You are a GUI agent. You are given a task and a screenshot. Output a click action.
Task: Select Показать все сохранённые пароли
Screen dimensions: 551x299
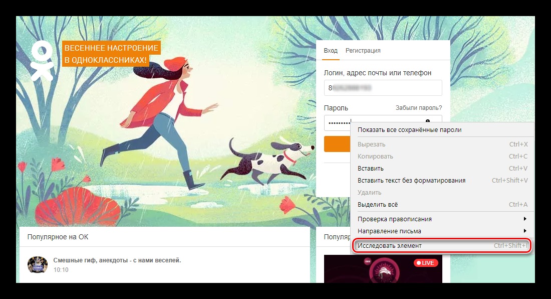(x=442, y=130)
